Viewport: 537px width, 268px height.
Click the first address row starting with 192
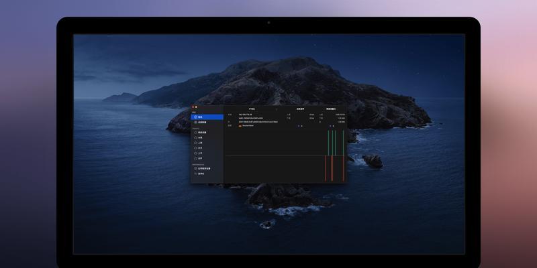tap(245, 115)
